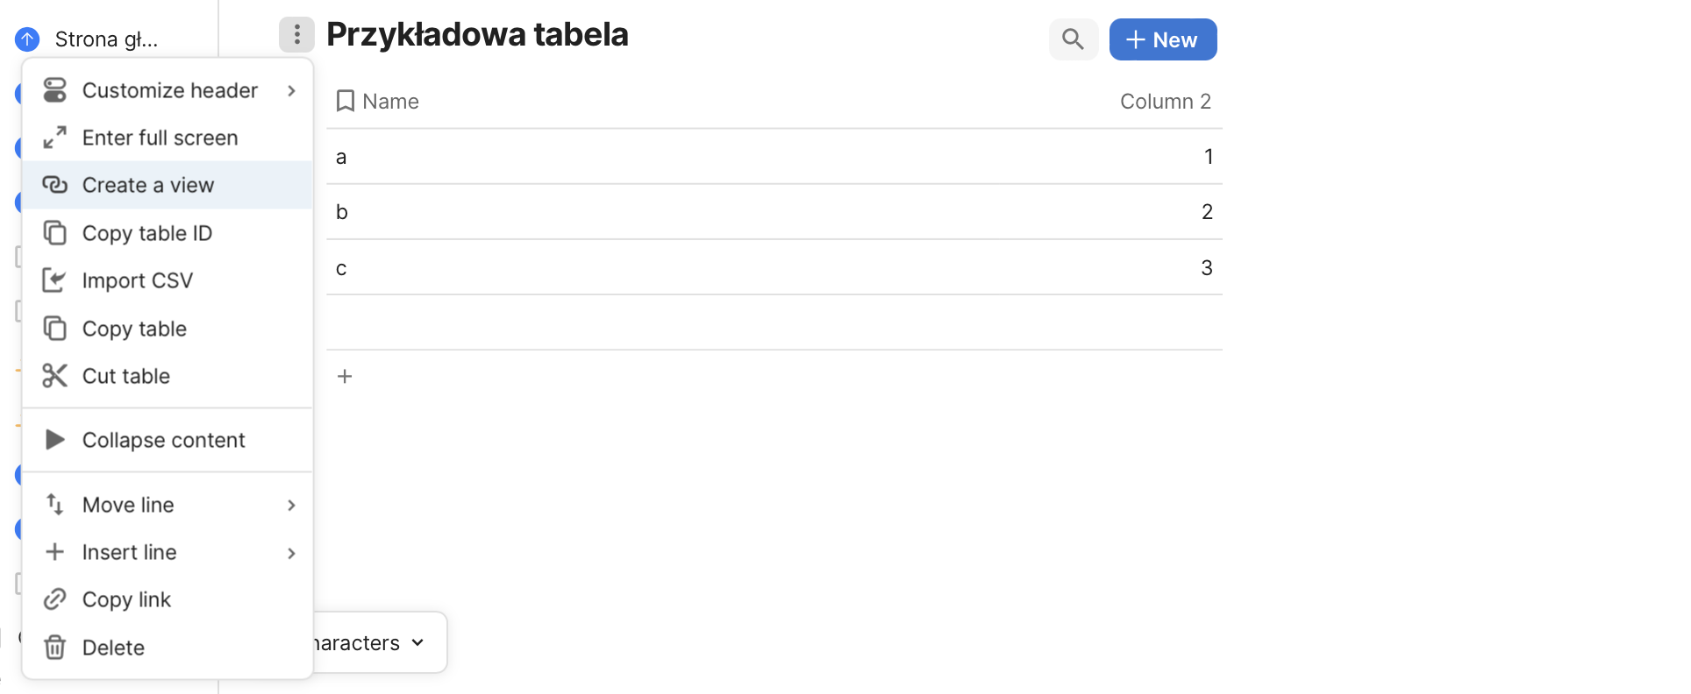Click the three-dot table options icon
This screenshot has height=694, width=1691.
click(x=296, y=35)
